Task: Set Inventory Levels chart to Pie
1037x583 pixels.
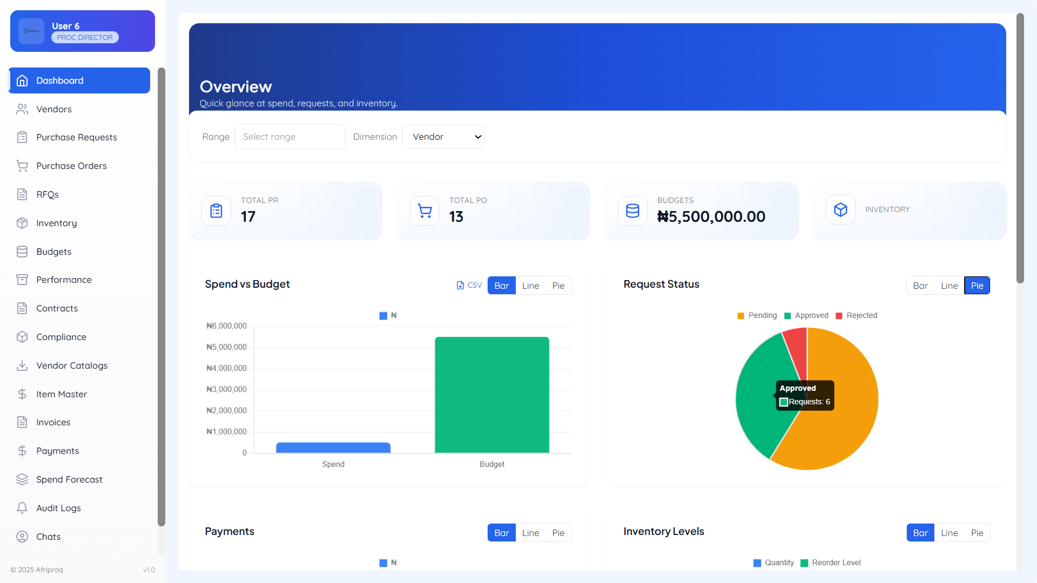Action: click(977, 533)
